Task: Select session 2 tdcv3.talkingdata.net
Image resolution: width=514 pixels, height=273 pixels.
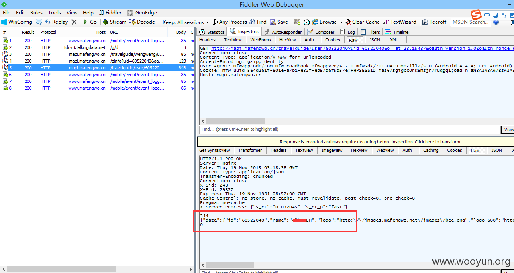Action: tap(98, 47)
